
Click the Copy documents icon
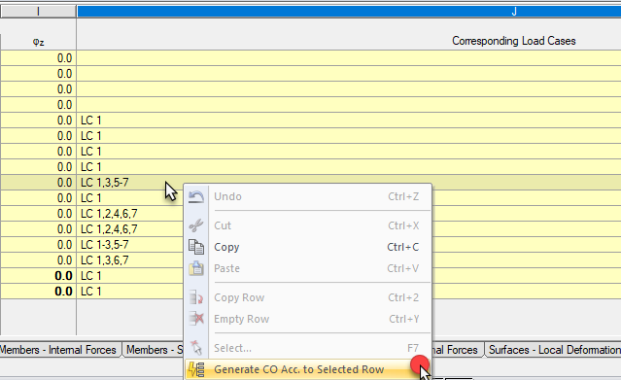(196, 247)
